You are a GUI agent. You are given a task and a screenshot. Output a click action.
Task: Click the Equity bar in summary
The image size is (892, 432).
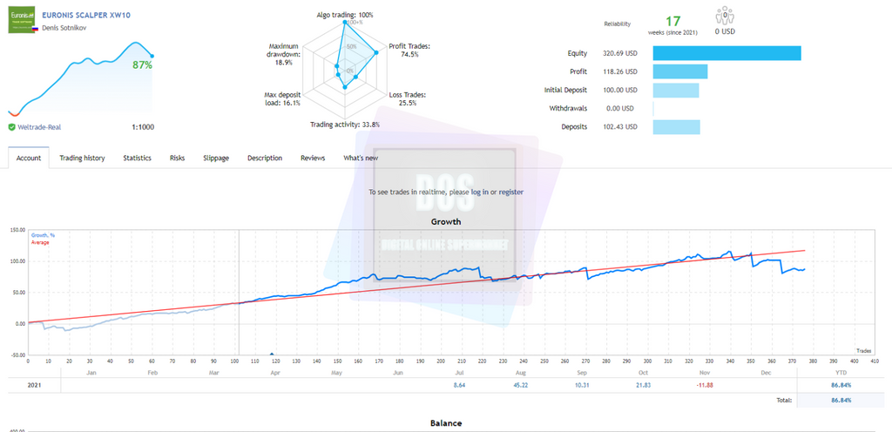point(727,53)
